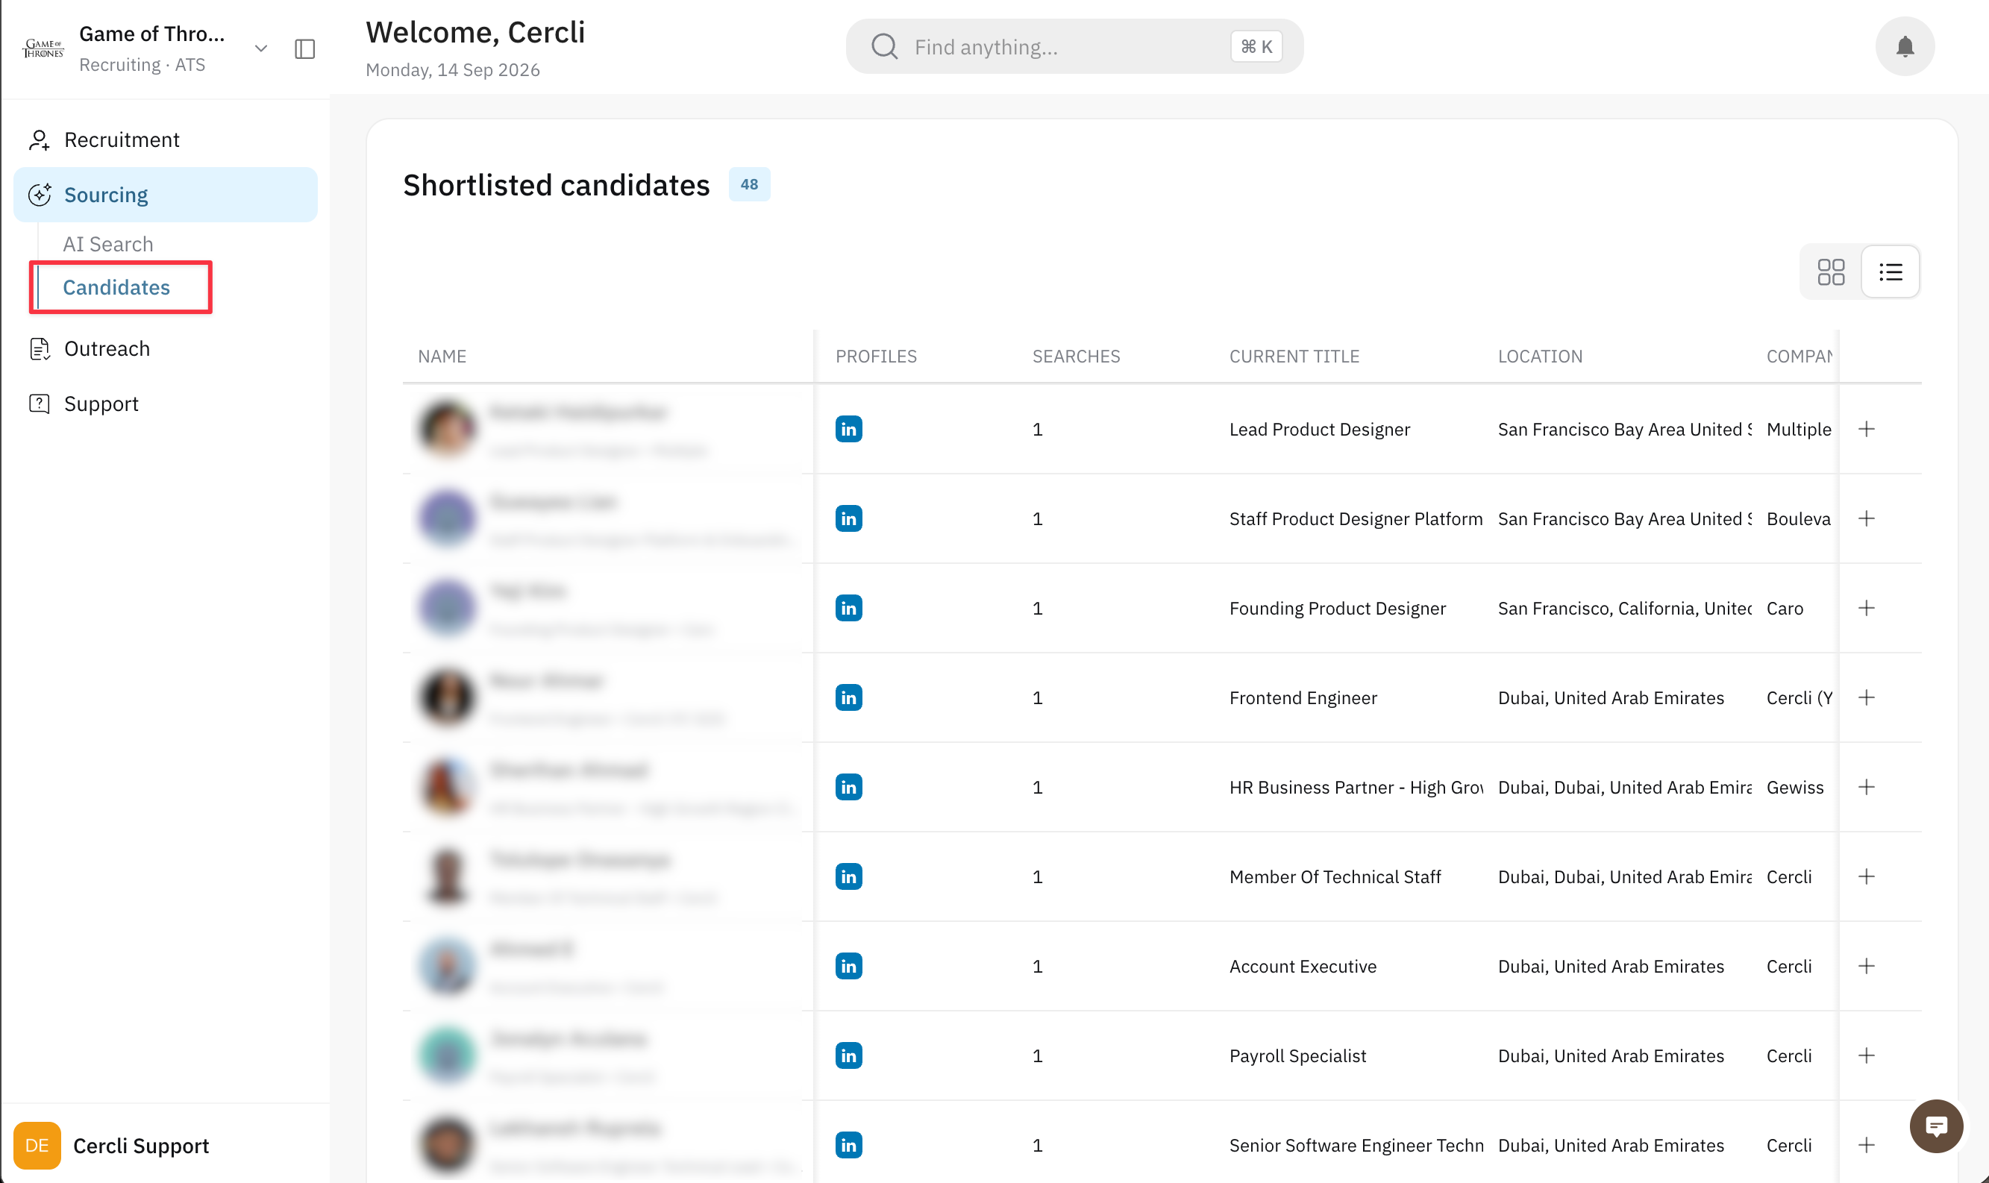
Task: Click the "Payroll Specialist" title cell
Action: coord(1298,1056)
